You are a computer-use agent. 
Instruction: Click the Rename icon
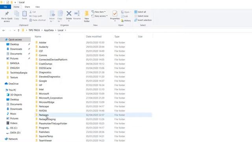pos(77,13)
